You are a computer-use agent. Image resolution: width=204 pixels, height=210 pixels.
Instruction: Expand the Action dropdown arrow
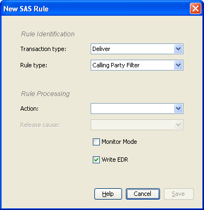coord(178,109)
